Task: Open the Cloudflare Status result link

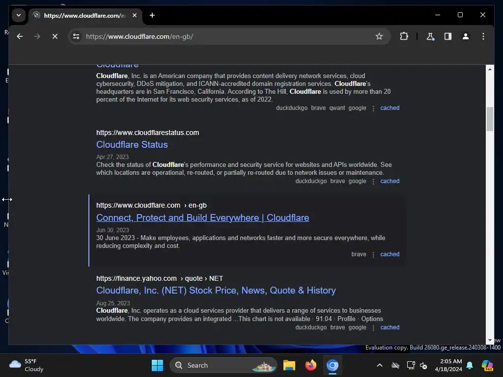Action: tap(132, 145)
